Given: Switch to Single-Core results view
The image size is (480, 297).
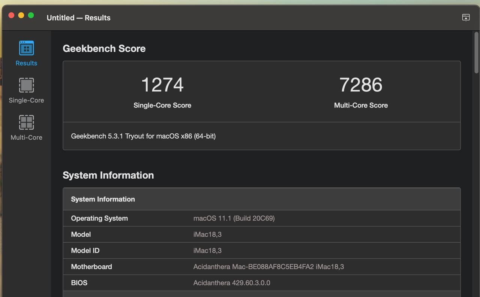Looking at the screenshot, I should click(26, 91).
